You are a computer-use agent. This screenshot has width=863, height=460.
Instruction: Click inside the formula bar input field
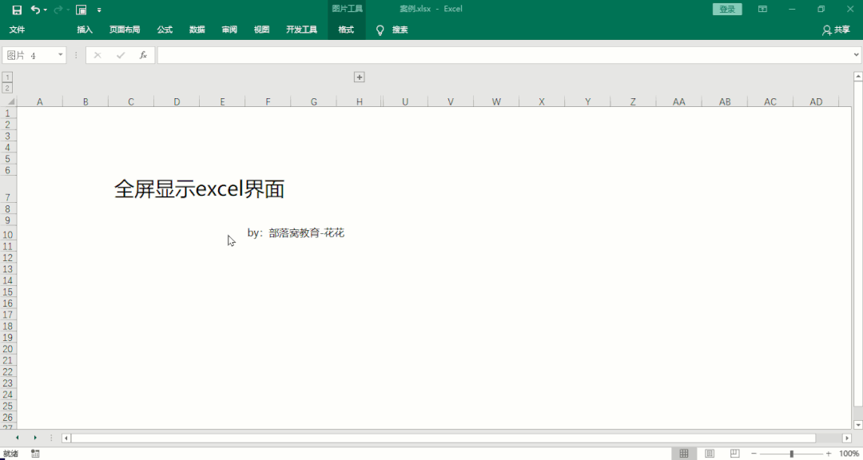(503, 55)
